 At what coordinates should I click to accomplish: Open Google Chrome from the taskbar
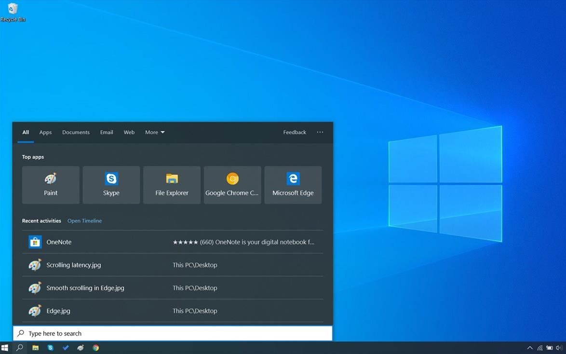[95, 348]
